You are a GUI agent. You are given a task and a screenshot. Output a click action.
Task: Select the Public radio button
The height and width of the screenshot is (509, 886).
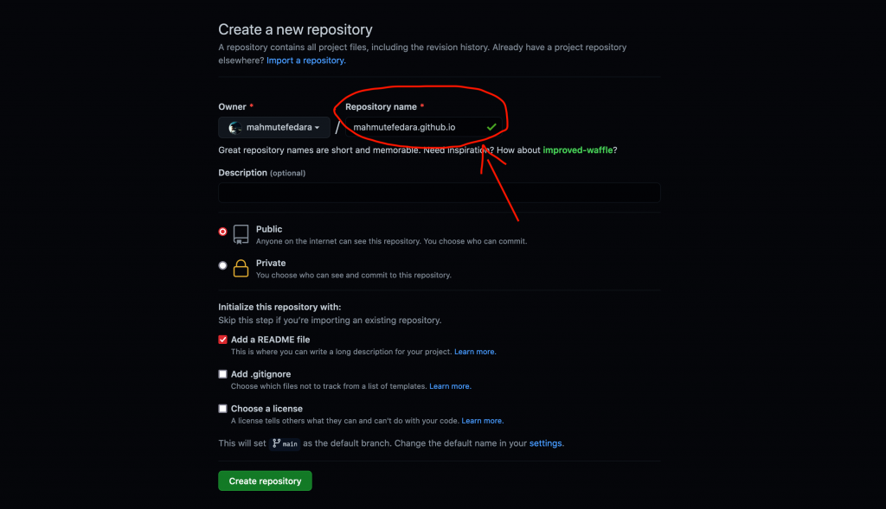coord(222,232)
